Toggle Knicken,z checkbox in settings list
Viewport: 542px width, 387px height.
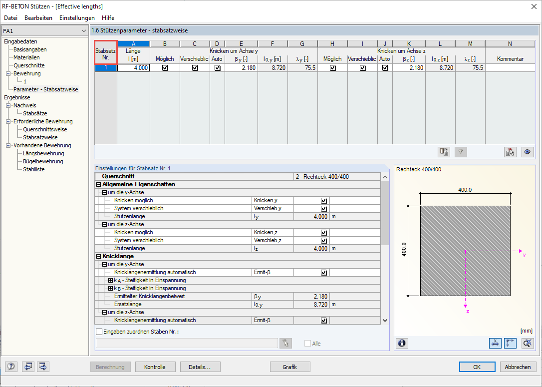coord(323,232)
